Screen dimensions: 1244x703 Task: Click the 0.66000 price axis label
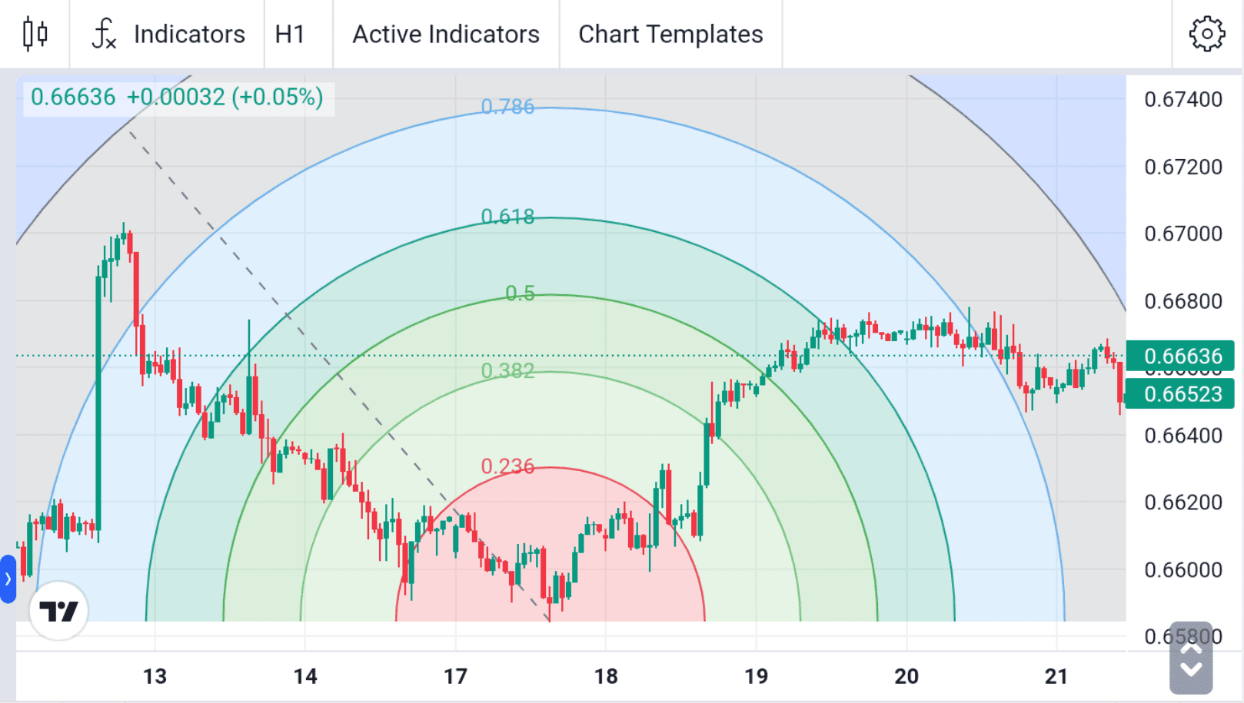point(1183,570)
